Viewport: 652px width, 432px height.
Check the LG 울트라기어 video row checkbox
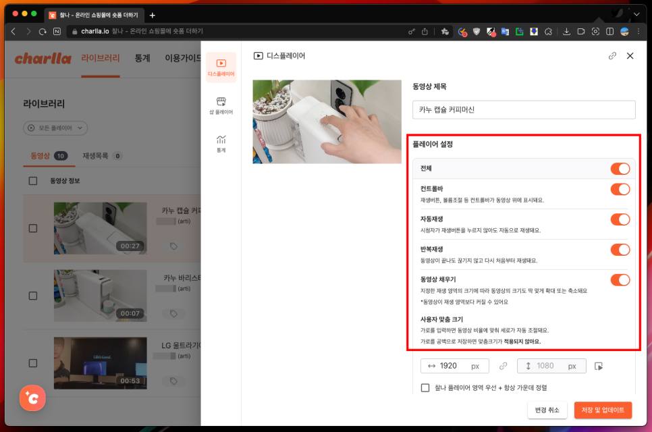[x=33, y=363]
